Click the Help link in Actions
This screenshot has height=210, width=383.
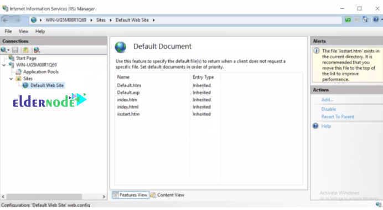(x=326, y=126)
